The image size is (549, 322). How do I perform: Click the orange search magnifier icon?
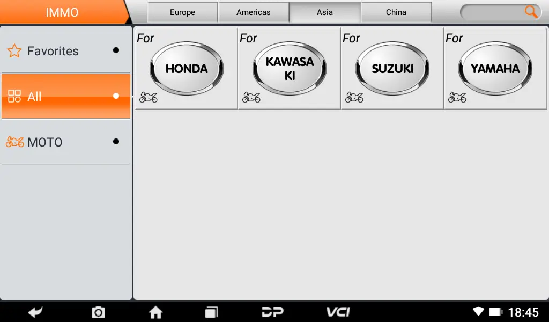click(531, 12)
